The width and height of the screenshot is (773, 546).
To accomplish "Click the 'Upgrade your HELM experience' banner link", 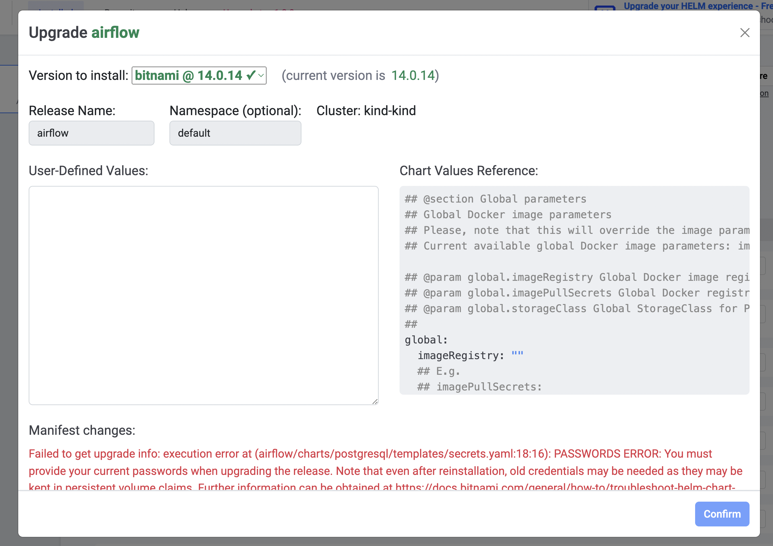I will 698,6.
